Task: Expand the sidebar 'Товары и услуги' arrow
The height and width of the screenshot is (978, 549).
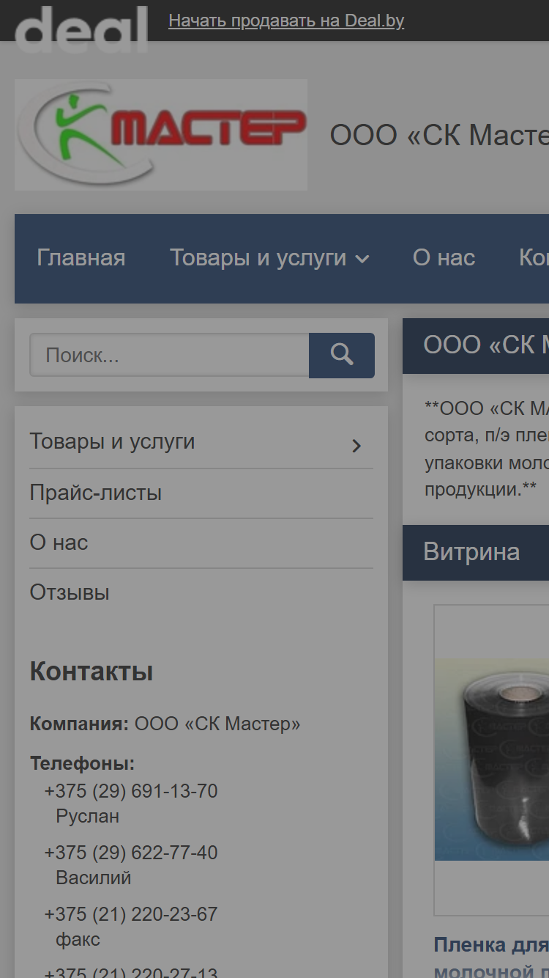Action: [356, 446]
